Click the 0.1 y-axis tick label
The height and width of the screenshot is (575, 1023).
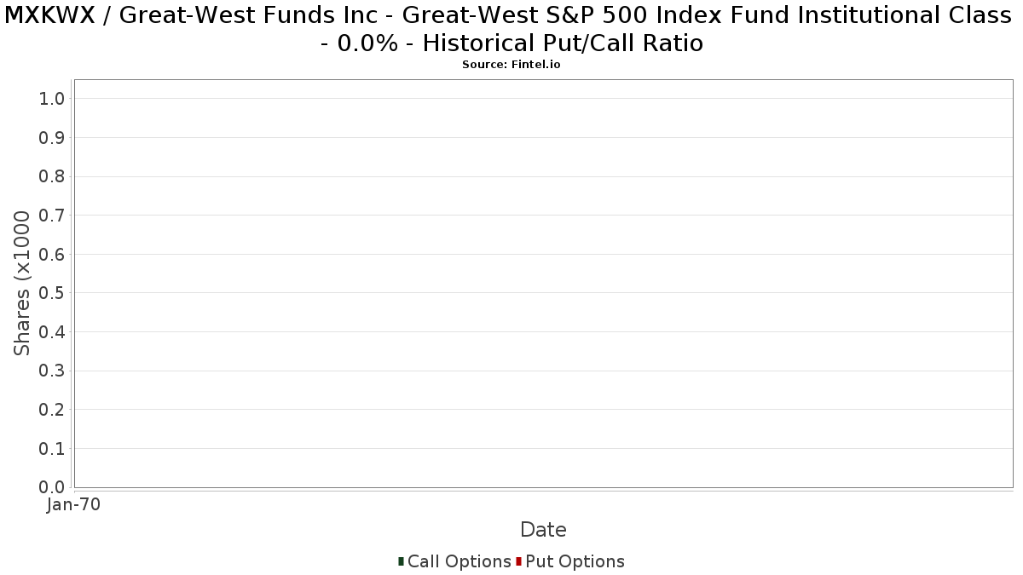[x=52, y=448]
